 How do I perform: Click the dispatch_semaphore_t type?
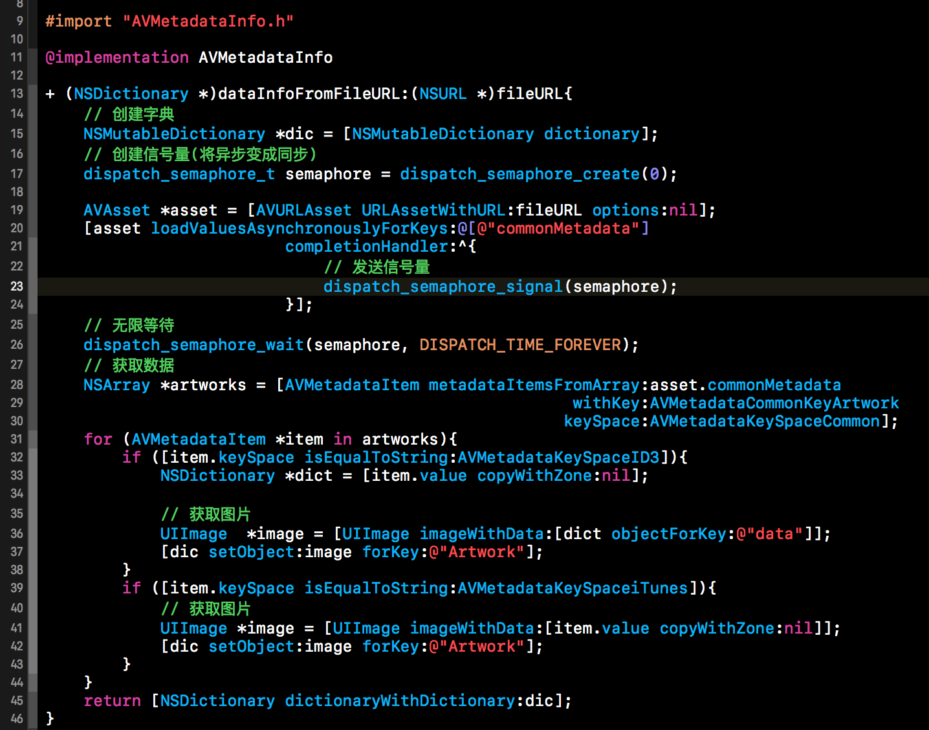pos(179,174)
